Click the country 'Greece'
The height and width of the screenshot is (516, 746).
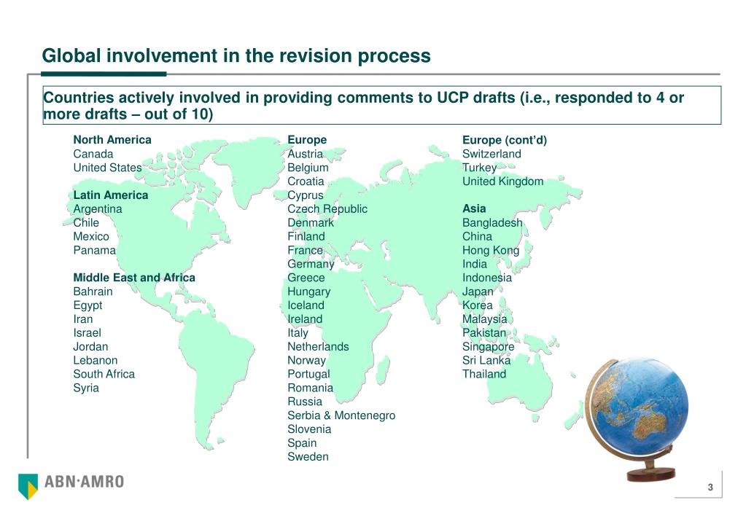[306, 278]
